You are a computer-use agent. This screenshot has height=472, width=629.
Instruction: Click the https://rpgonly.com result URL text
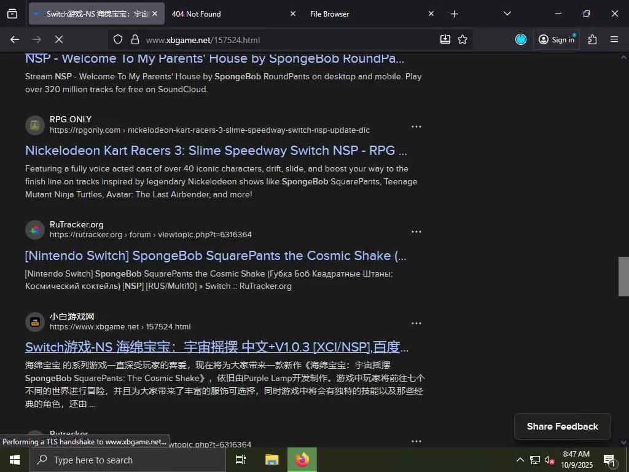click(209, 130)
